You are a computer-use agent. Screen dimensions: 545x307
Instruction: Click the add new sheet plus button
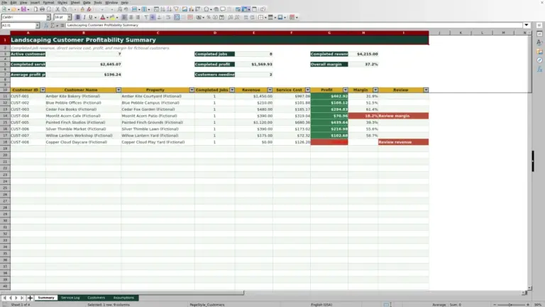click(x=30, y=298)
